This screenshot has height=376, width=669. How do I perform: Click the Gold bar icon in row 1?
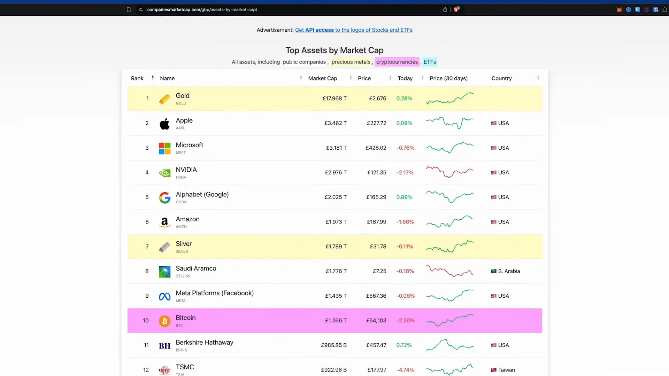164,99
